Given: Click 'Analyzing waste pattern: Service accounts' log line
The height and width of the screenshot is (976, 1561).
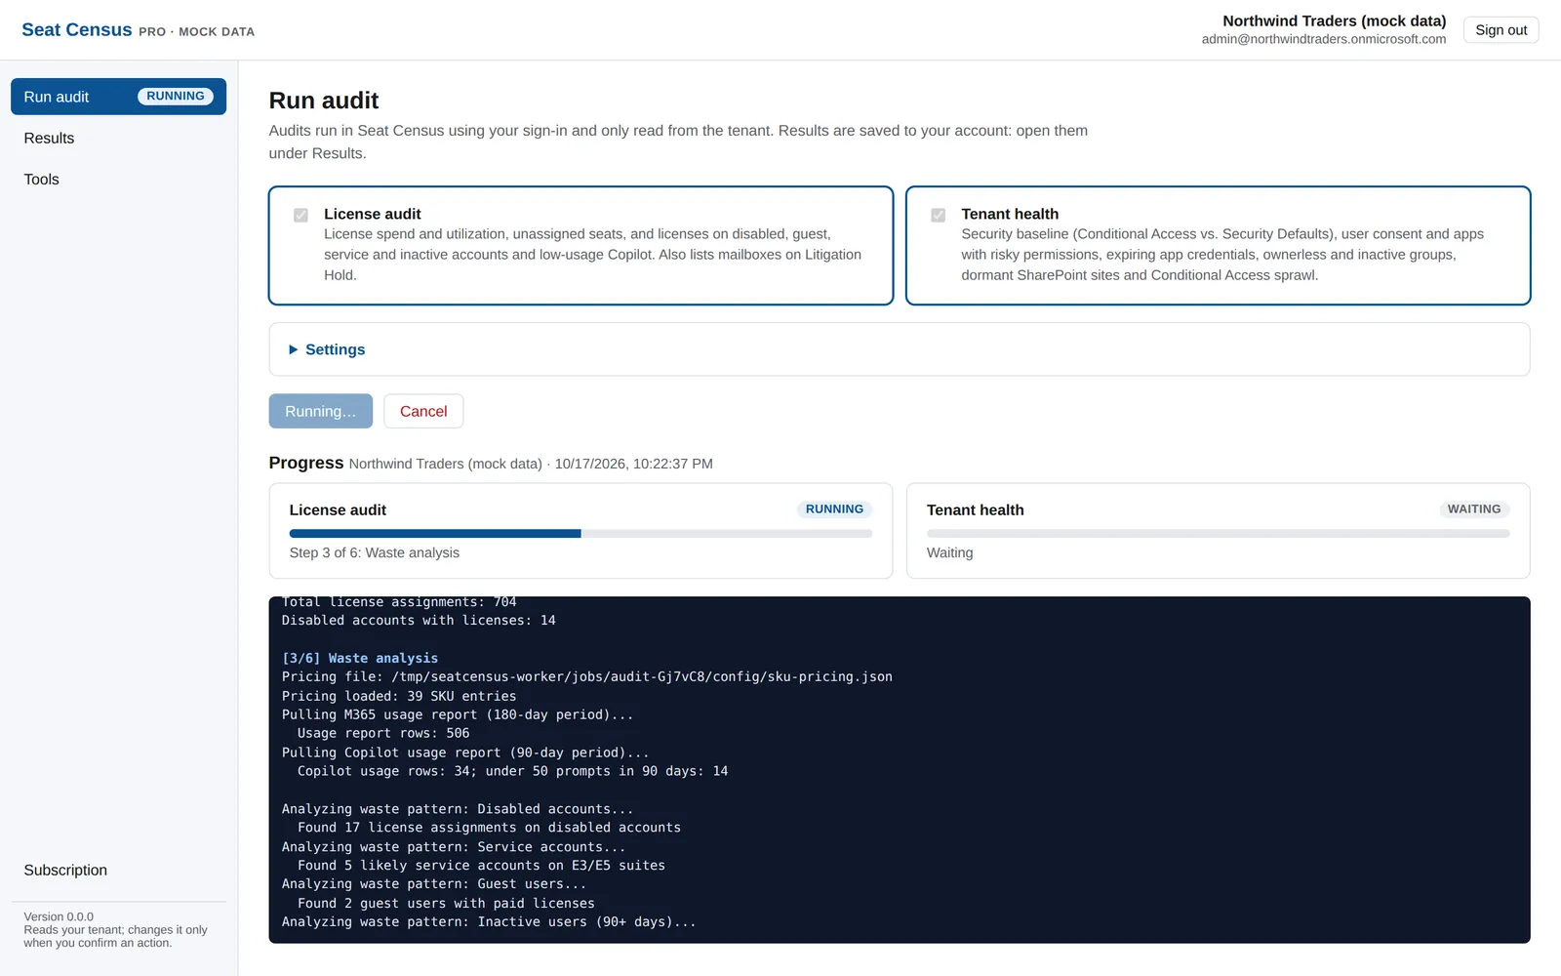Looking at the screenshot, I should [x=454, y=847].
